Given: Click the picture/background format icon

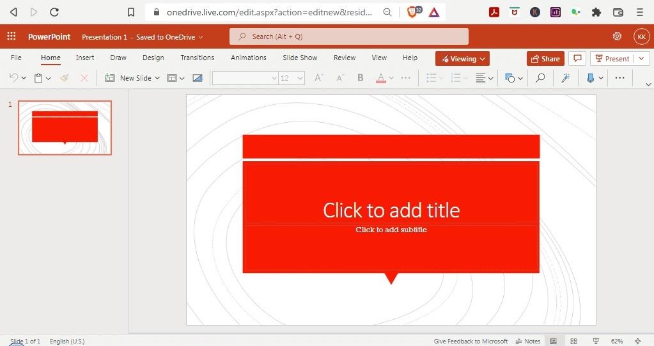Looking at the screenshot, I should click(x=198, y=77).
